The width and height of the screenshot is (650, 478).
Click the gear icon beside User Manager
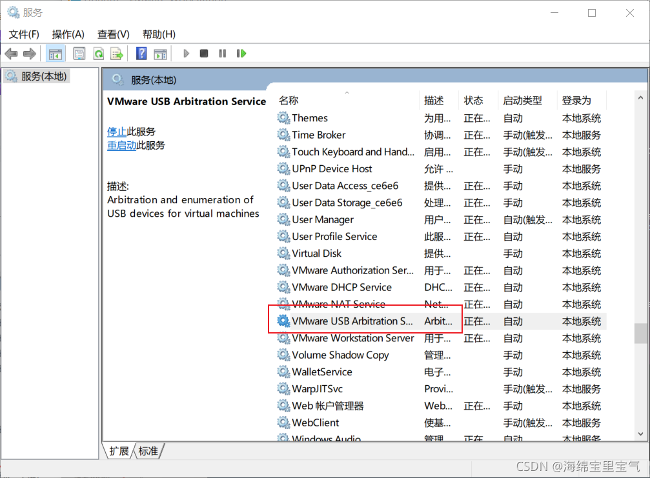click(x=283, y=219)
